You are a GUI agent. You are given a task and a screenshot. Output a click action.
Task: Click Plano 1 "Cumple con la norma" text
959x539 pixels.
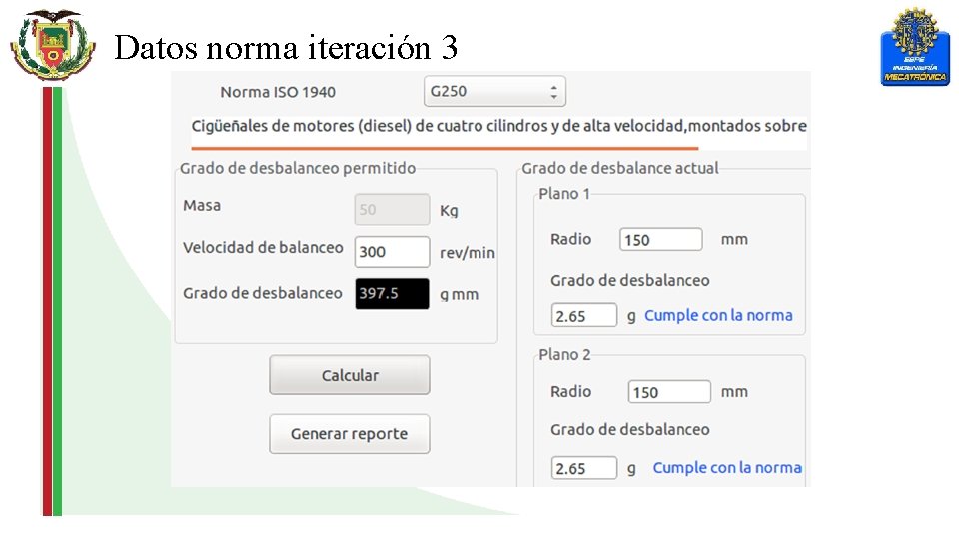[718, 315]
